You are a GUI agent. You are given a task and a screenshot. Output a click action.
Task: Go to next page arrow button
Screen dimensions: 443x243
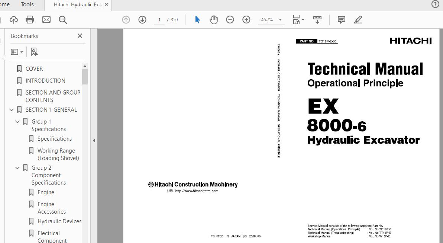click(142, 19)
